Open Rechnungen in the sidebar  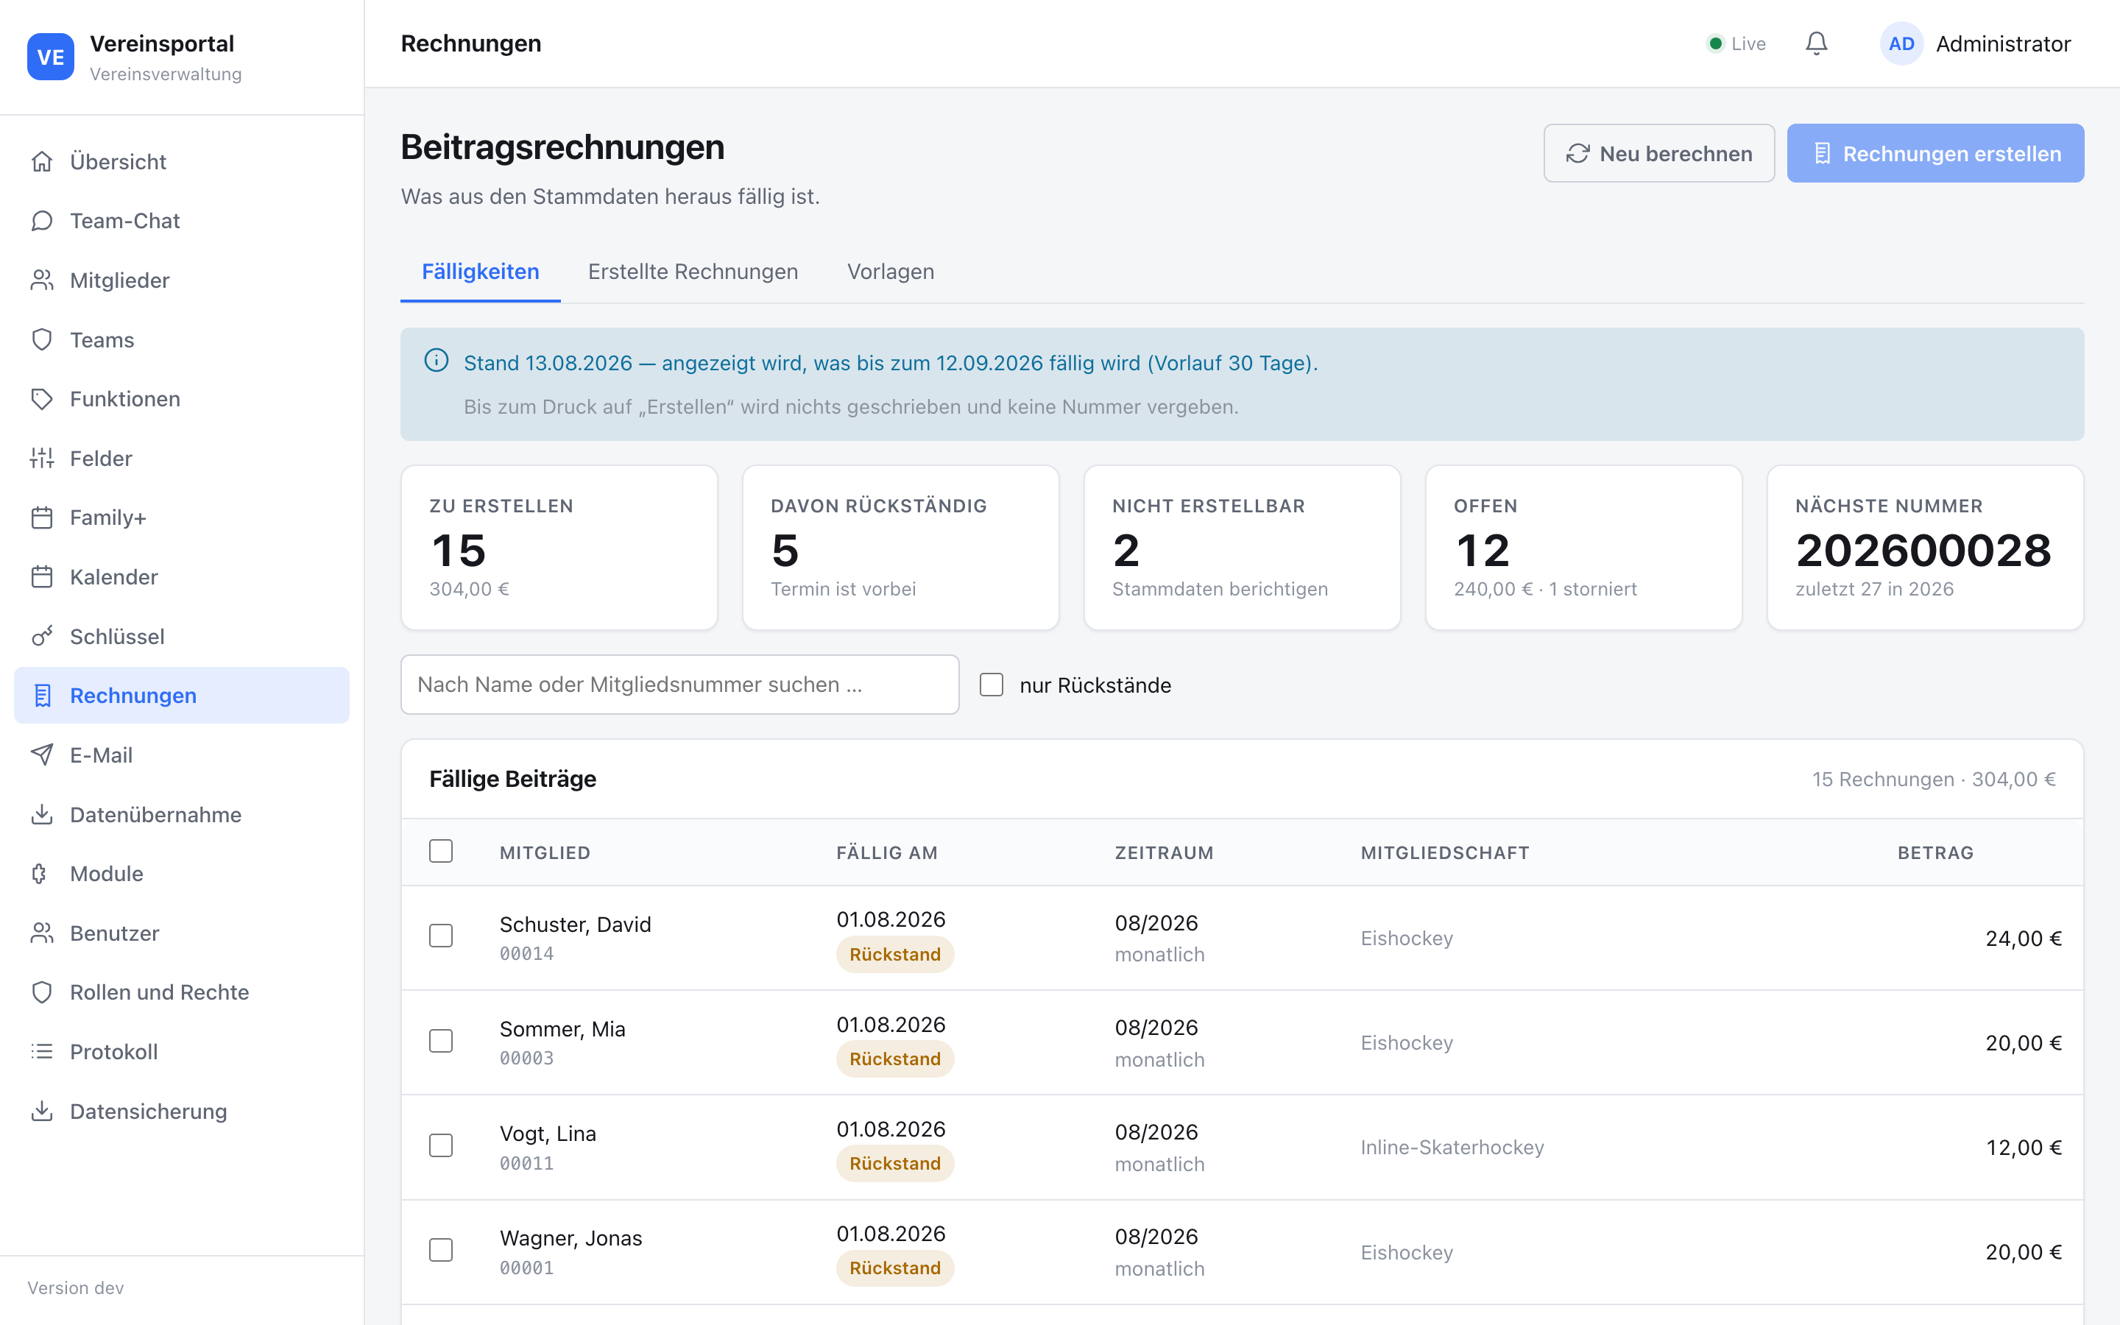[x=181, y=695]
